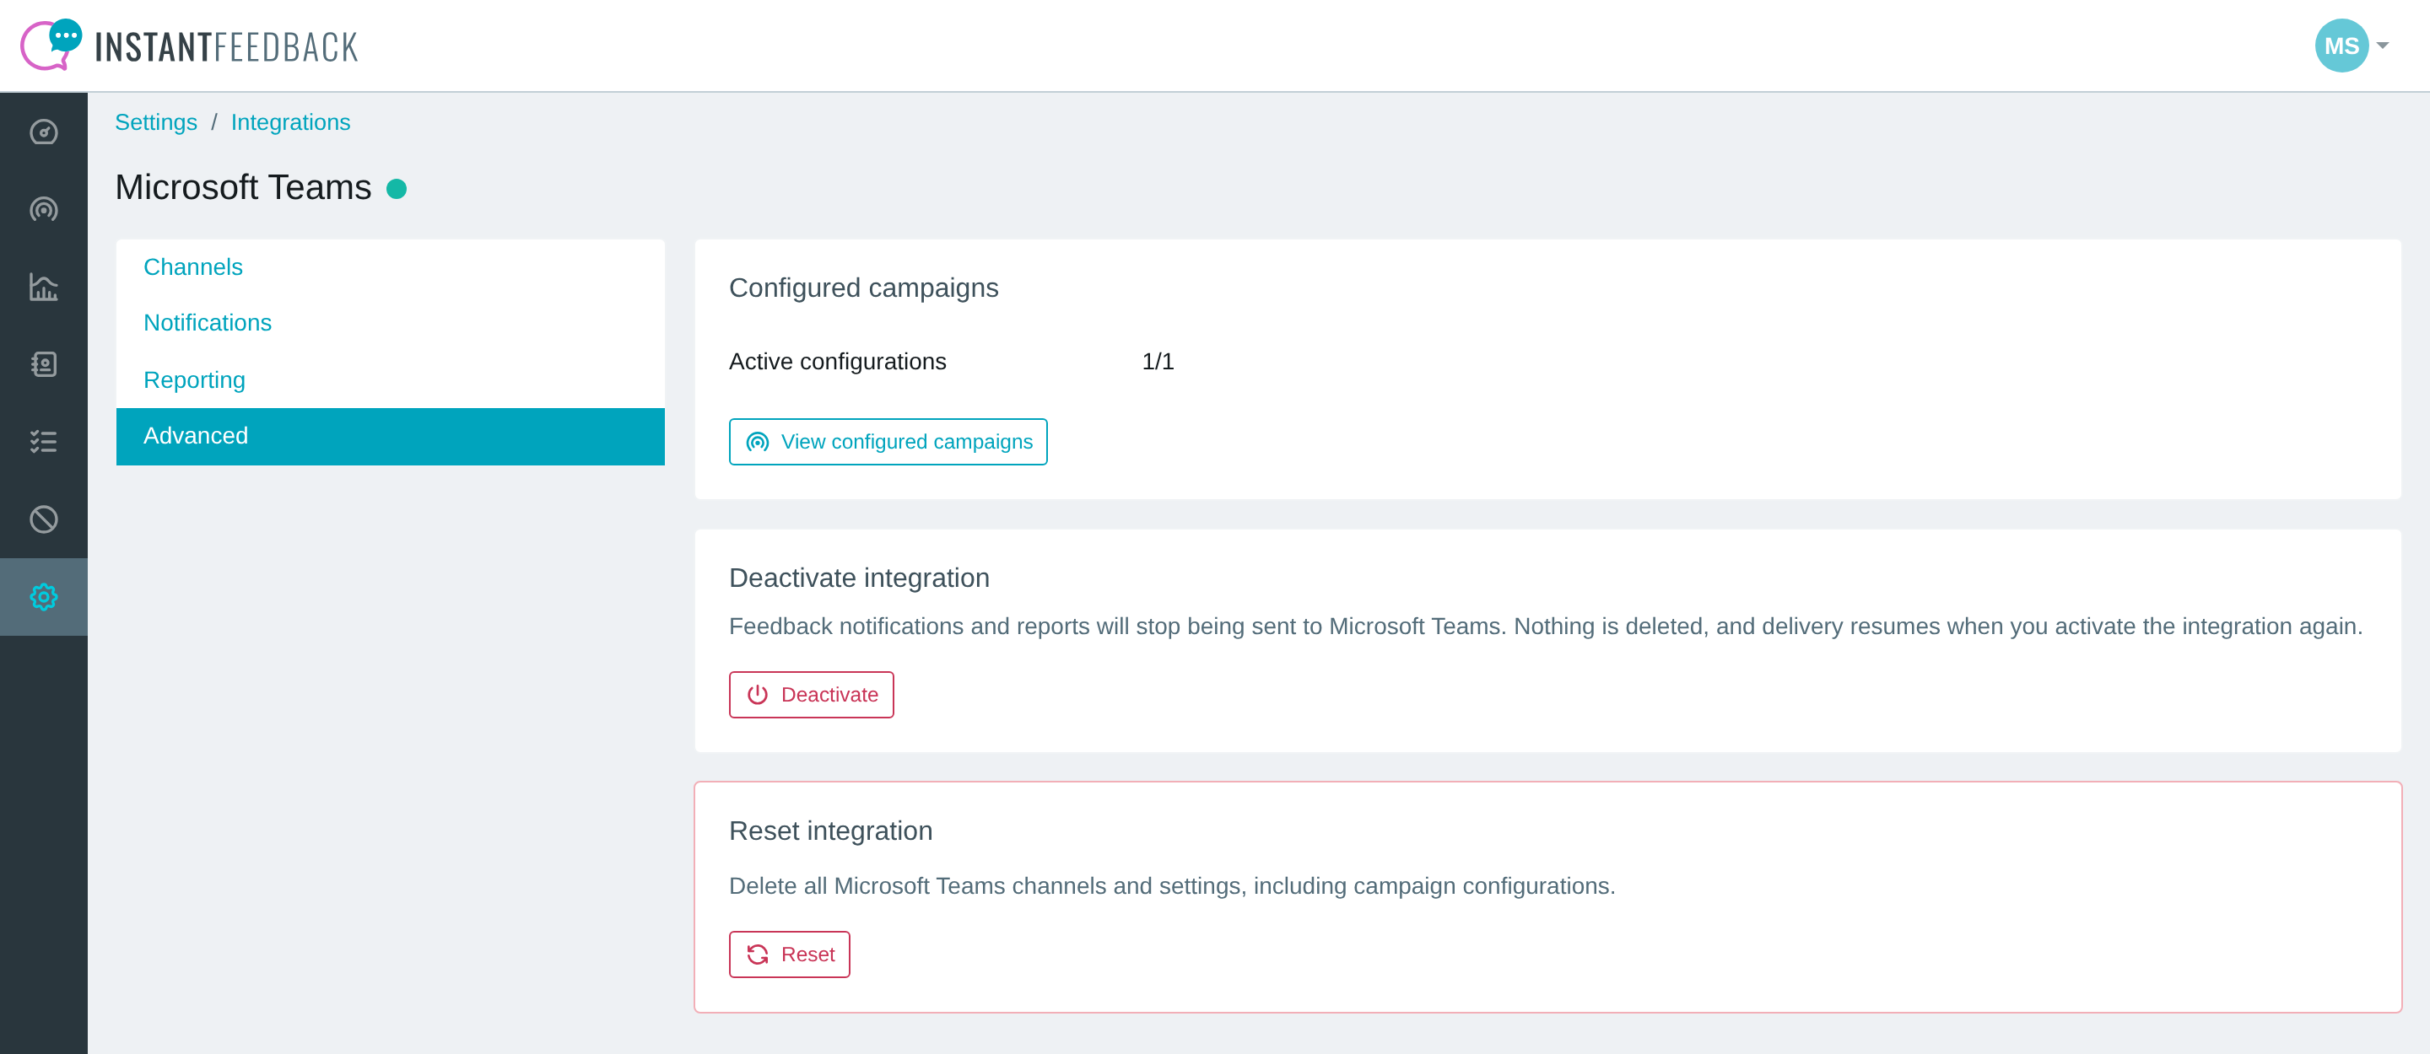Click the Configured campaigns heading
The image size is (2430, 1054).
click(863, 288)
